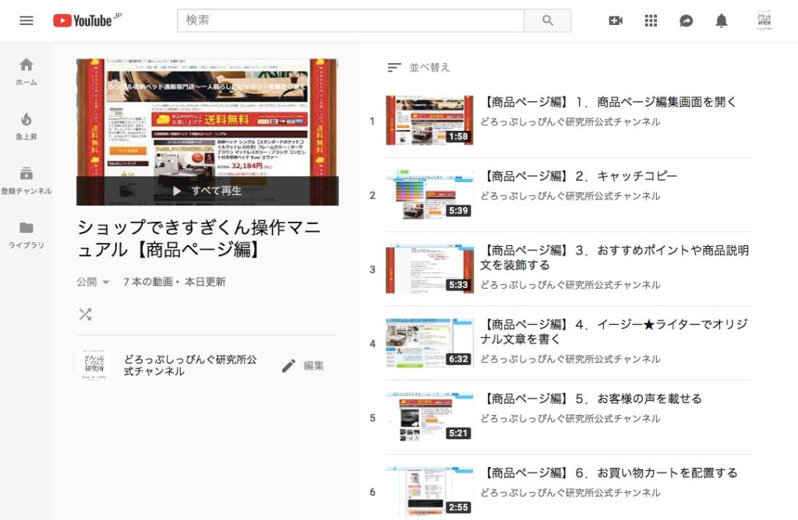This screenshot has height=520, width=798.
Task: Click the 7 本の動画 count text
Action: coord(147,282)
